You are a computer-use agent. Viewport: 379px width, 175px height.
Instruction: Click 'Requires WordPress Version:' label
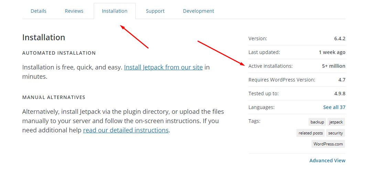point(282,80)
